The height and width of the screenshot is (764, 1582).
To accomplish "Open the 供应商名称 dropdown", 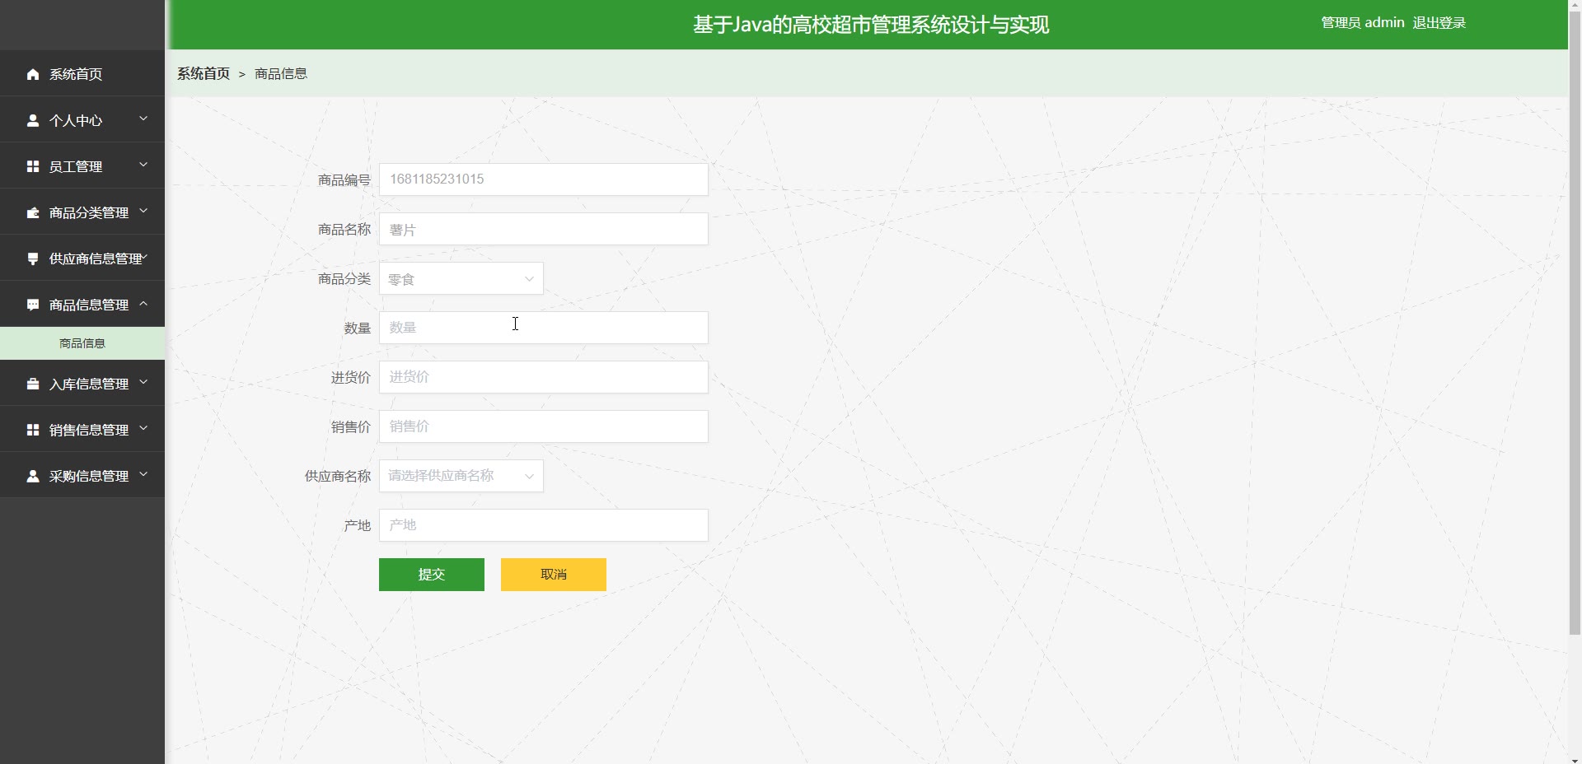I will 461,476.
